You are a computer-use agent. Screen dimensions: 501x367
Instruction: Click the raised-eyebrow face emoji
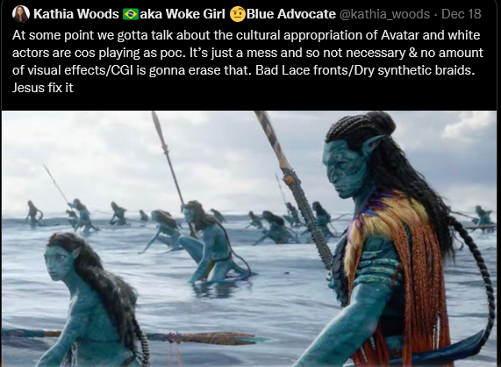[x=238, y=14]
